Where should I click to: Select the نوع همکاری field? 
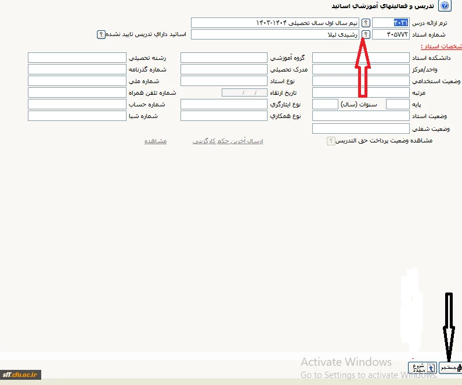click(223, 116)
